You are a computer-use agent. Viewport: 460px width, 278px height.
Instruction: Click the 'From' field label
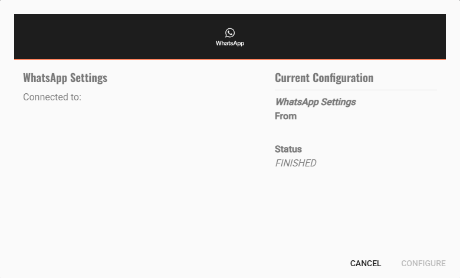pos(286,116)
